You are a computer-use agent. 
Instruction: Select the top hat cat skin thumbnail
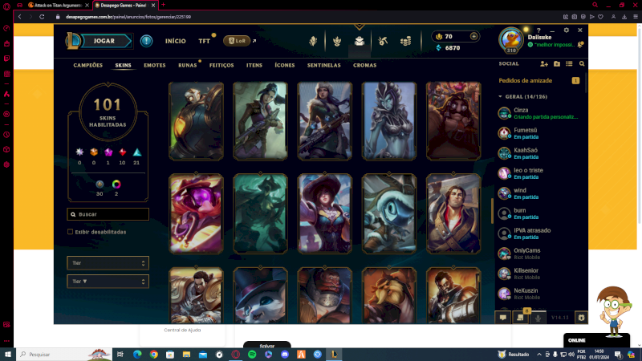(x=260, y=295)
